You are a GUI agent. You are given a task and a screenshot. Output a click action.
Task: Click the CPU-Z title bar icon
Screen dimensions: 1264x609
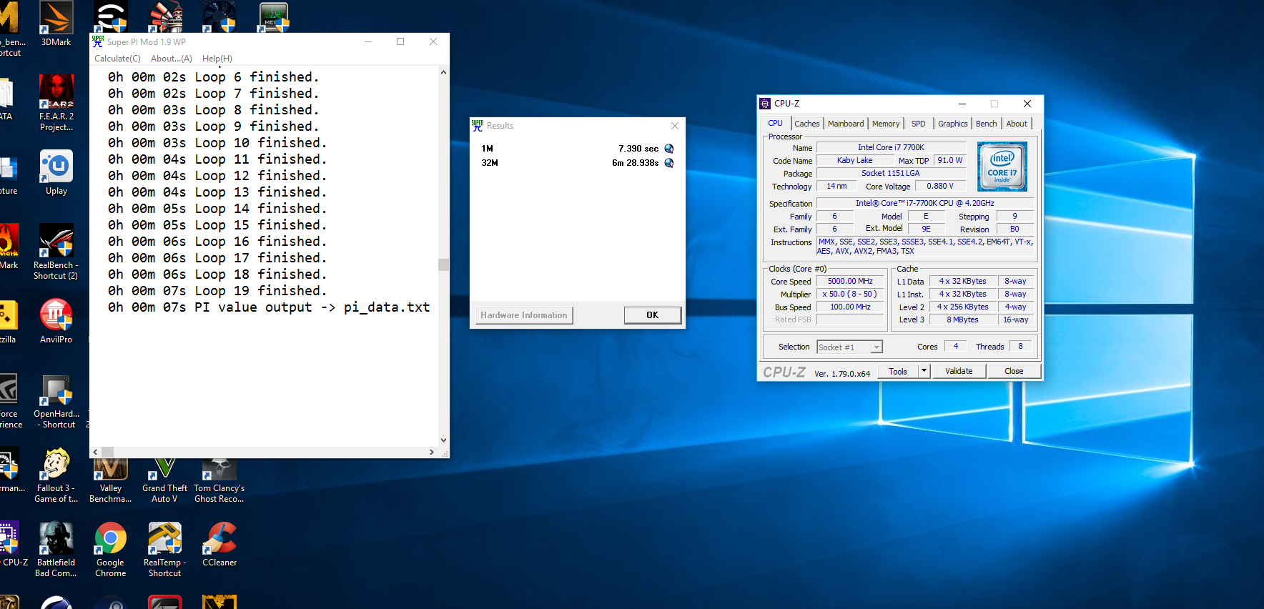pos(765,104)
